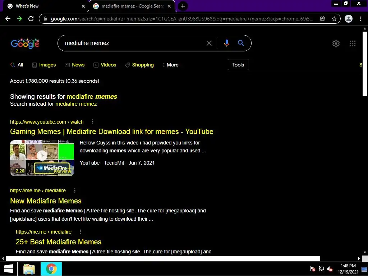The image size is (368, 276).
Task: Switch to Images results
Action: tap(44, 65)
